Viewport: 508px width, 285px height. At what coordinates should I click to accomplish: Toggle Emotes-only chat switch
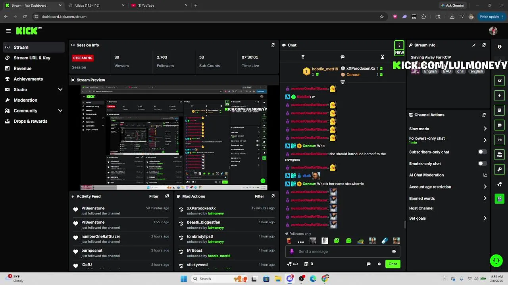482,163
